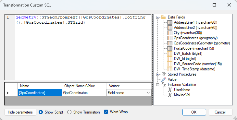Click the GpsCoordinates geography field icon
The height and width of the screenshot is (120, 237).
(170, 38)
